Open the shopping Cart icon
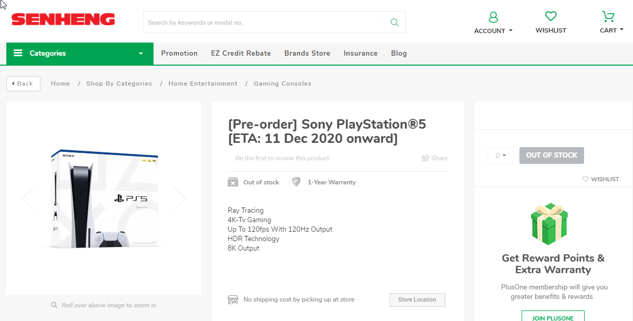 click(x=608, y=16)
